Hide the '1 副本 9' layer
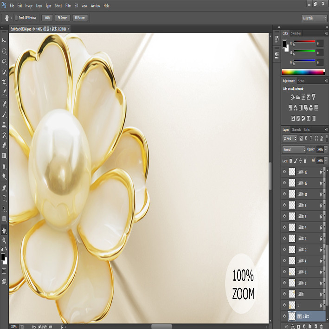This screenshot has width=329, height=329. pos(284,205)
